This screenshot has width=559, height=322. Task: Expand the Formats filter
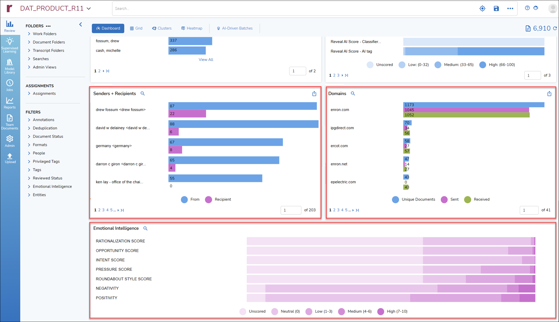(x=29, y=145)
